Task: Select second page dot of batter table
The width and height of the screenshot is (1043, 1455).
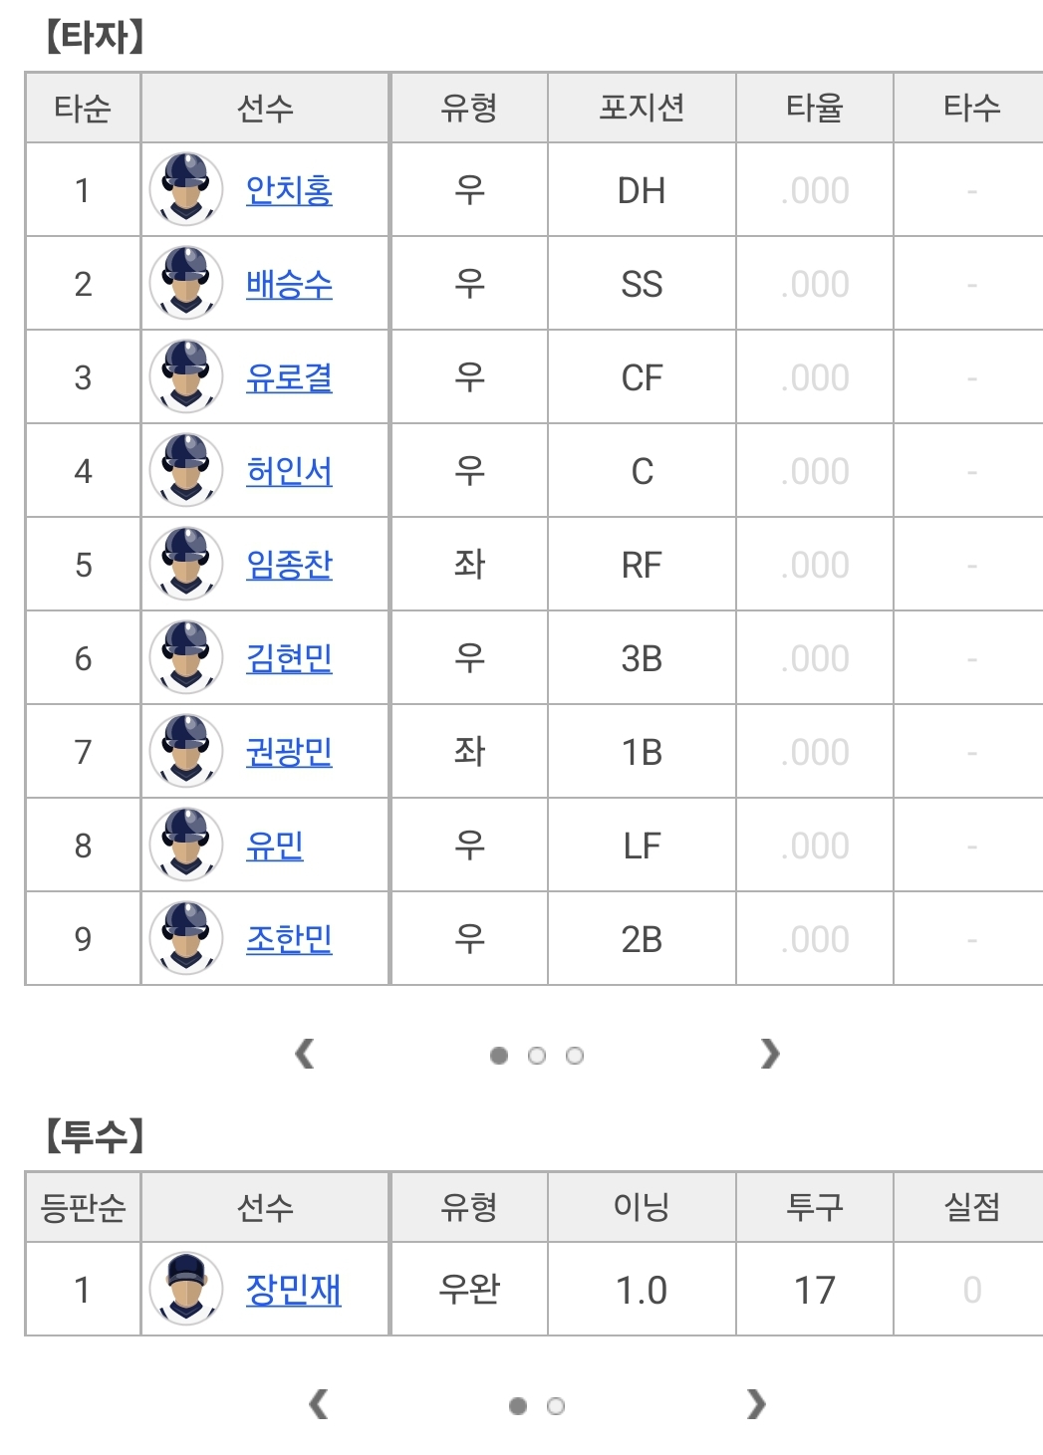Action: pos(537,1056)
